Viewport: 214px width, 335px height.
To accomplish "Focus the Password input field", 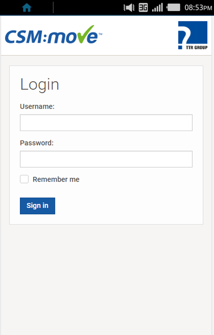I will pyautogui.click(x=106, y=159).
